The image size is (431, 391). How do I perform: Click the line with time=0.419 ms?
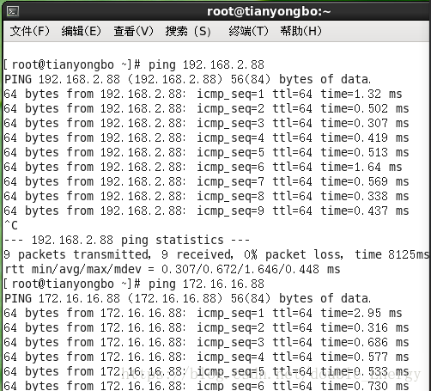coord(206,137)
